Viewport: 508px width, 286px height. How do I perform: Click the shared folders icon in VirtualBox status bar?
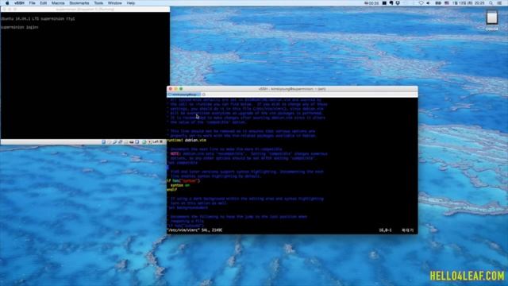[125, 142]
